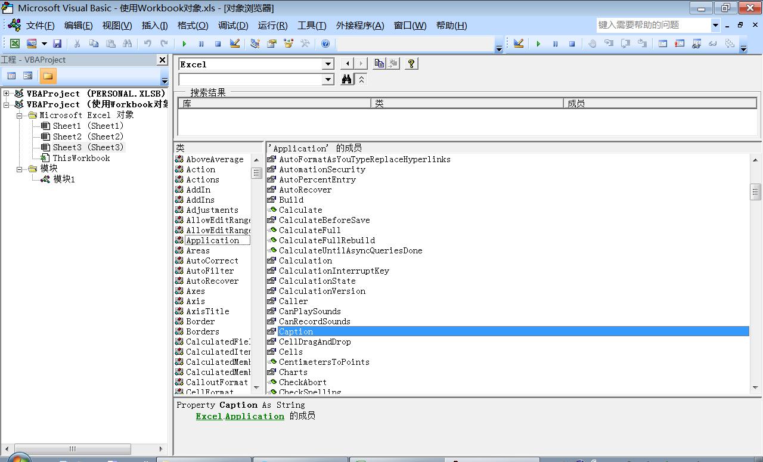Click the Reset (stop) toolbar icon

[216, 43]
